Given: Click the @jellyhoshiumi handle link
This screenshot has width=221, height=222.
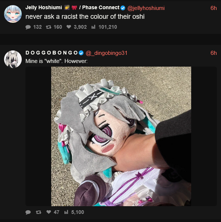Looking at the screenshot, I should point(146,8).
